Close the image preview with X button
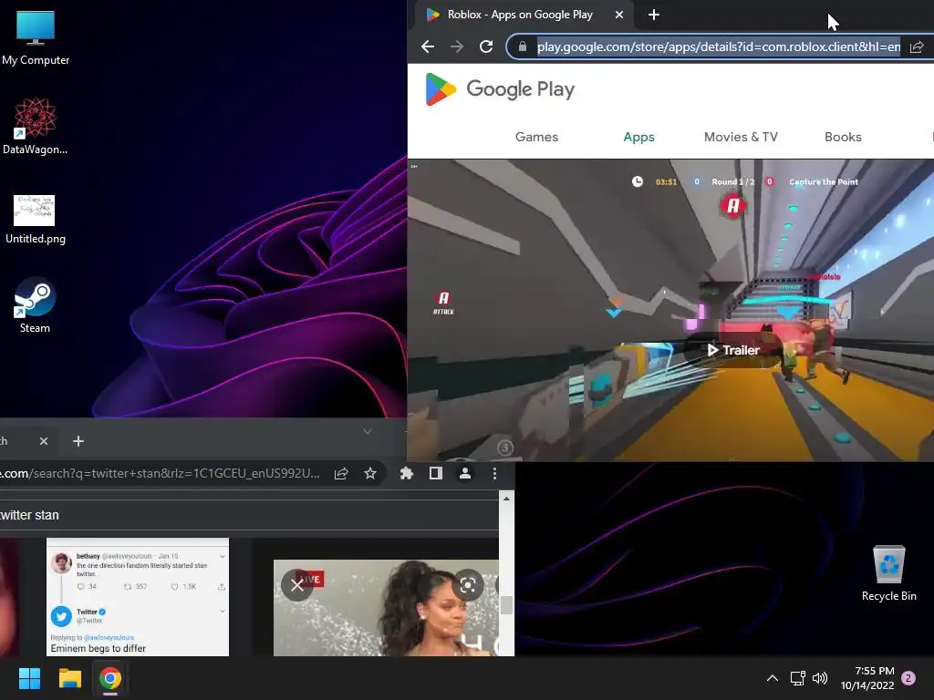Screen dimensions: 934x700 (296, 586)
